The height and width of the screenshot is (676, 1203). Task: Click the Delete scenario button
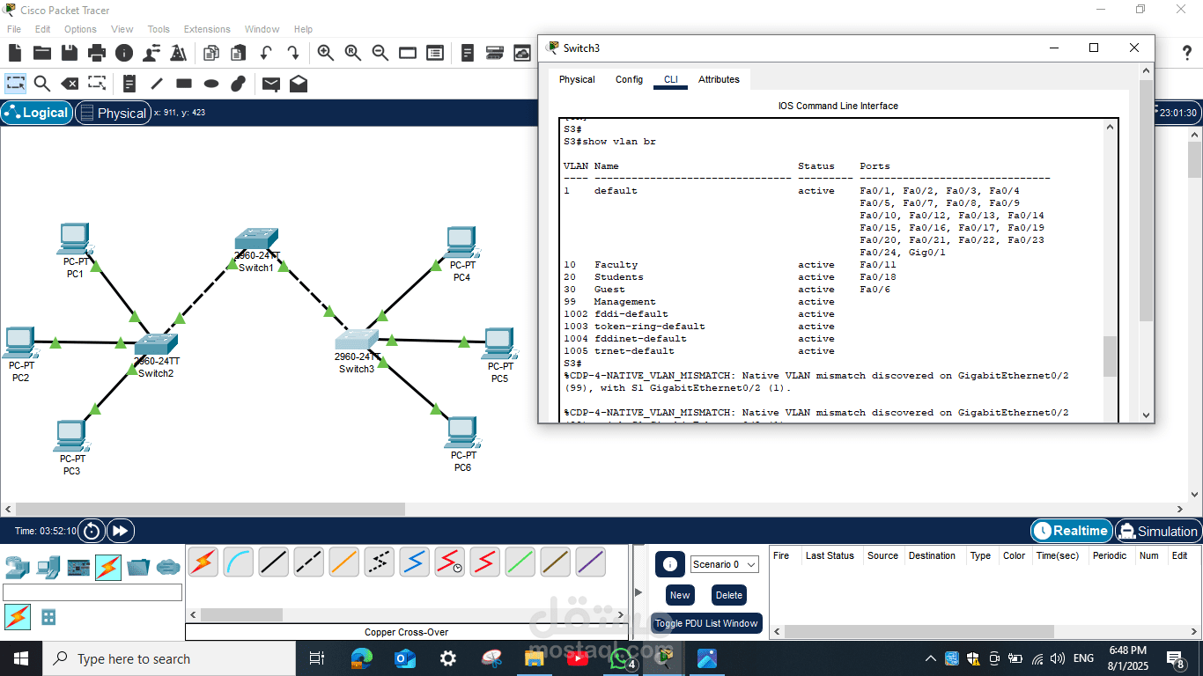[729, 595]
